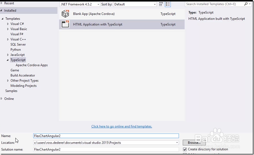Select JavaScript label in tree
The image size is (254, 155).
17,55
